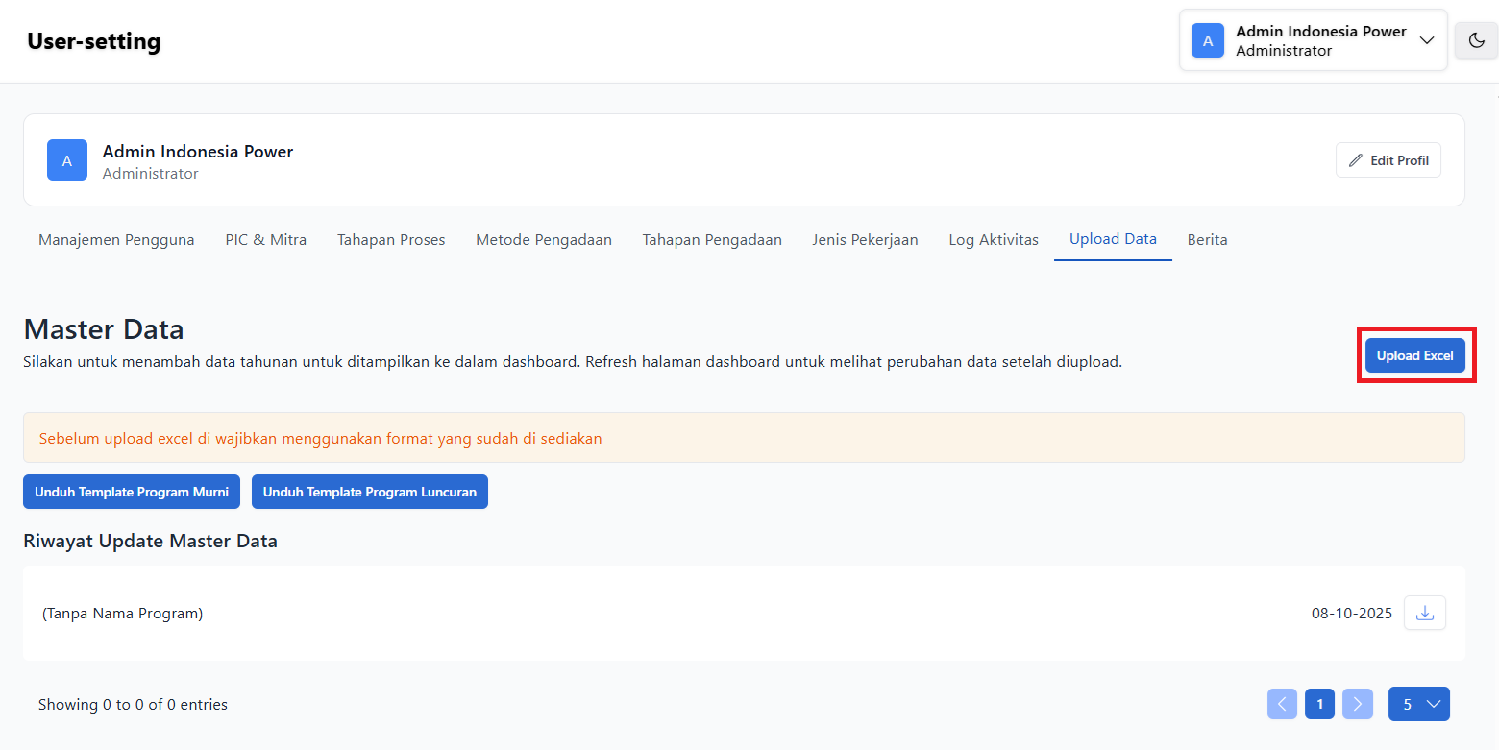
Task: Toggle dark mode with the moon icon
Action: pos(1476,40)
